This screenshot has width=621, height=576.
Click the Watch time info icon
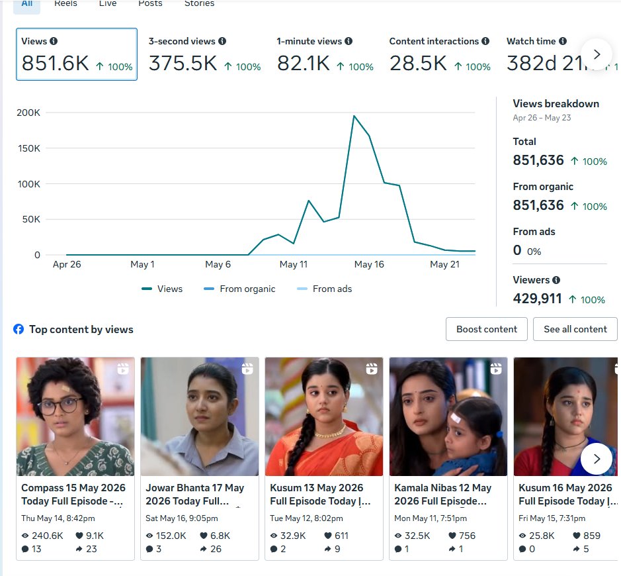563,41
